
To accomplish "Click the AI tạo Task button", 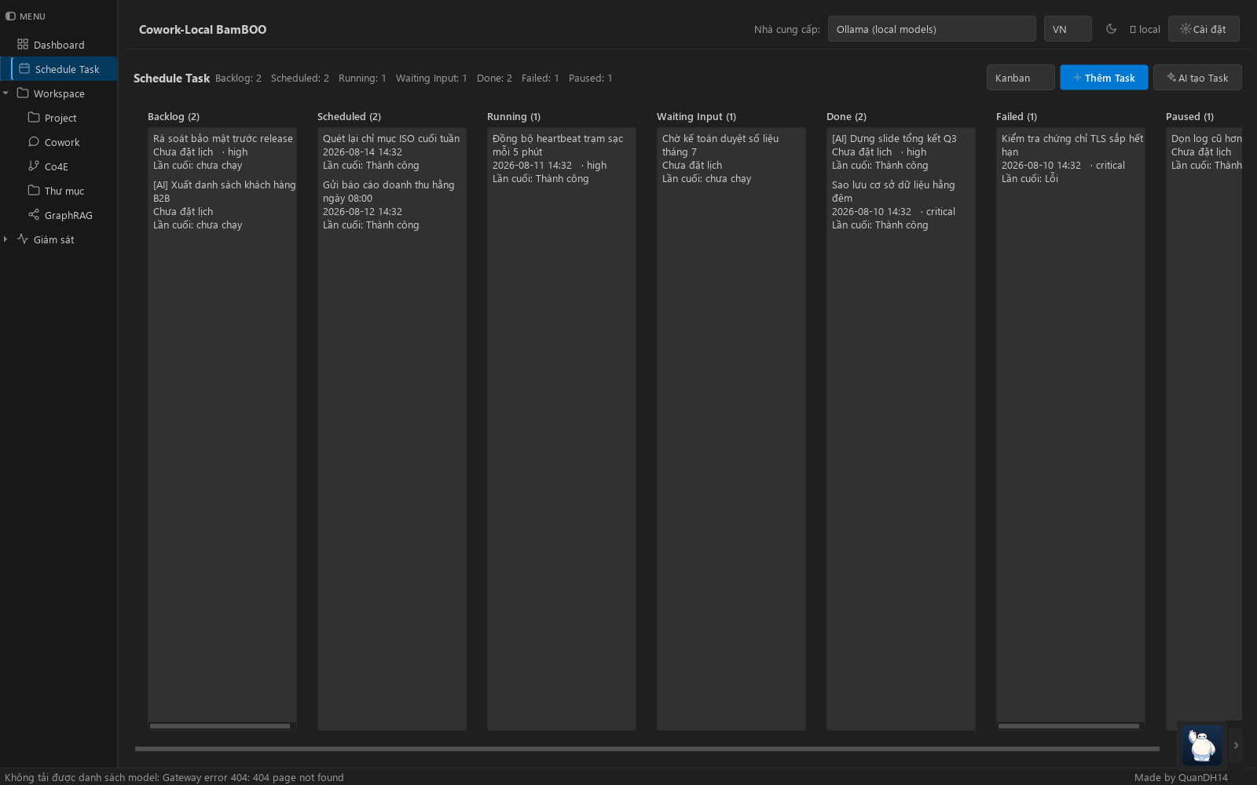I will 1197,78.
